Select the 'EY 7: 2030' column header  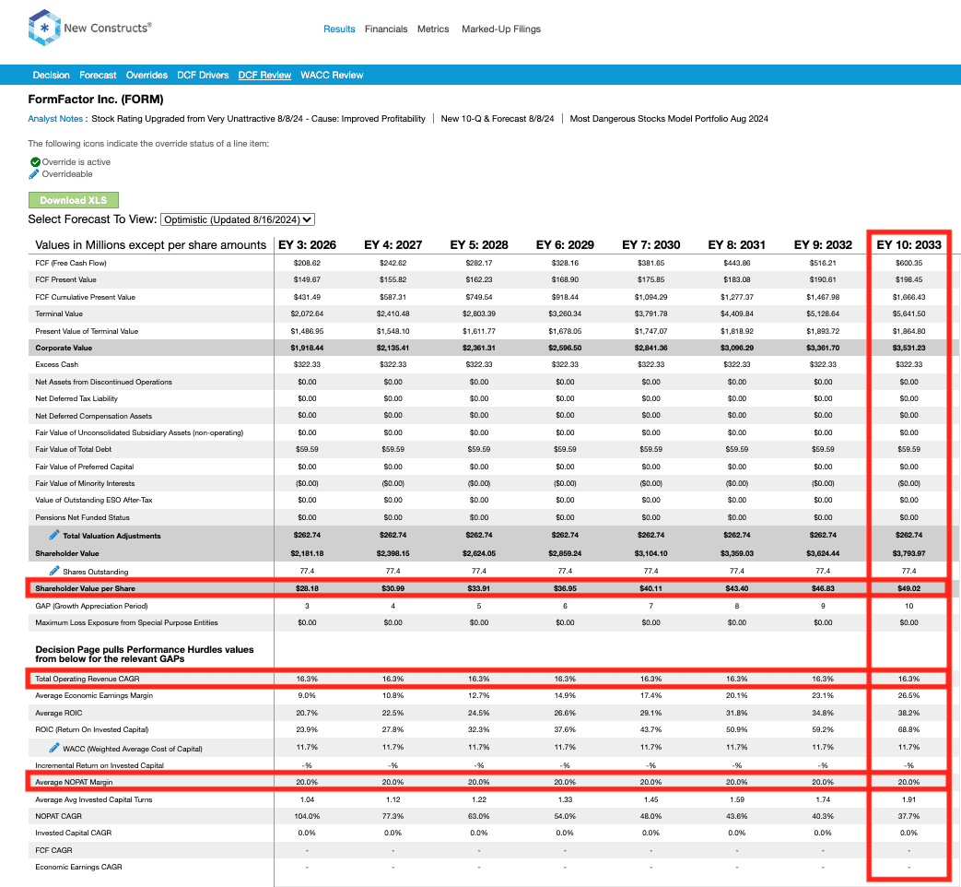(x=650, y=244)
